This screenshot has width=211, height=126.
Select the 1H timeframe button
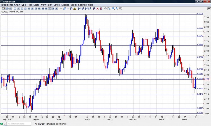coord(36,8)
